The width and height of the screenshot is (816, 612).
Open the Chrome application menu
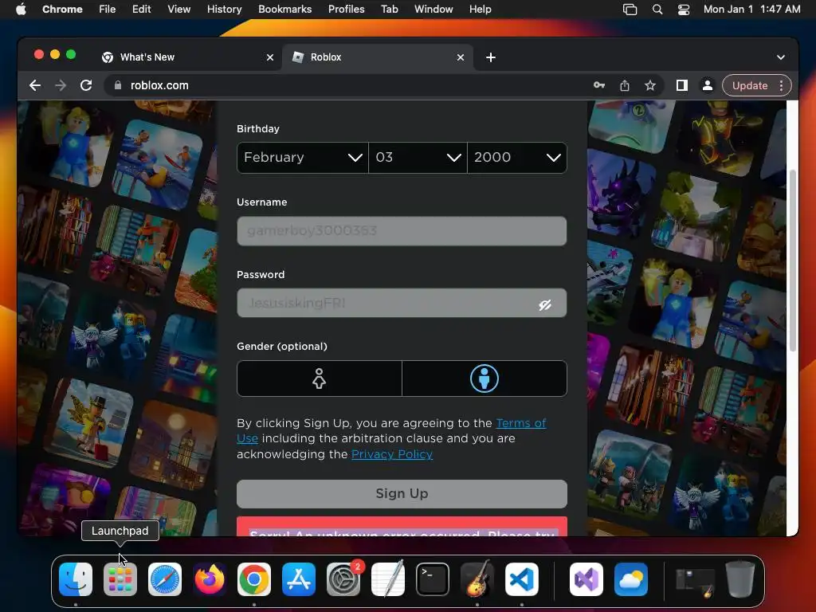pyautogui.click(x=62, y=10)
